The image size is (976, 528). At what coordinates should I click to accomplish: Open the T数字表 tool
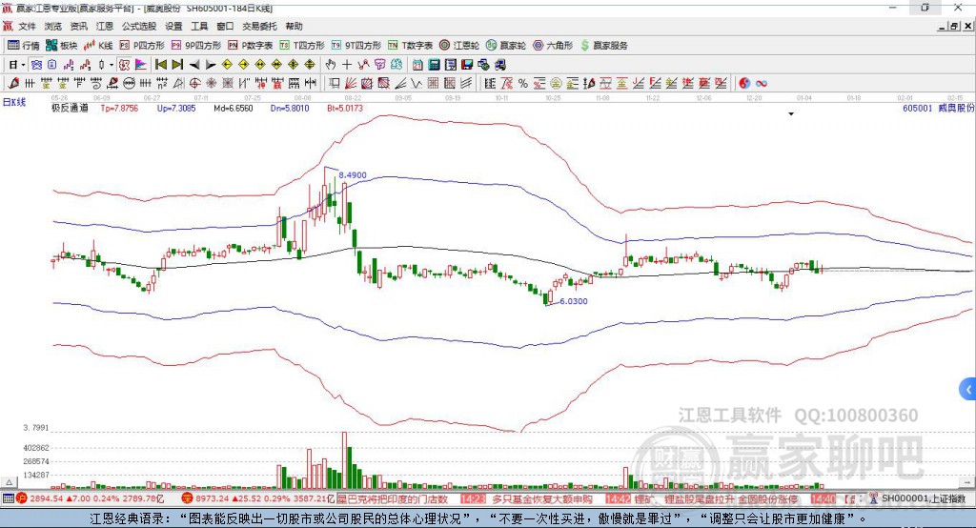tap(410, 46)
